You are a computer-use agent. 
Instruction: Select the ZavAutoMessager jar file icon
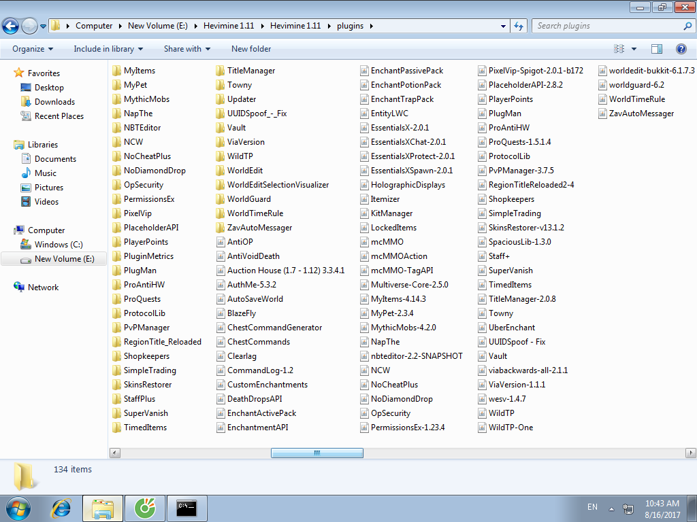coord(602,114)
